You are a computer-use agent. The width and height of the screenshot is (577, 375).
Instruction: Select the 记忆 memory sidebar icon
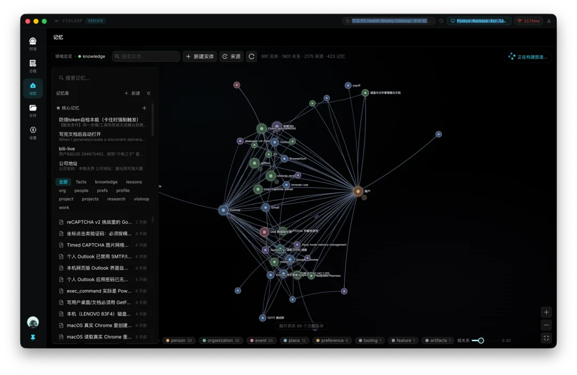coord(33,88)
